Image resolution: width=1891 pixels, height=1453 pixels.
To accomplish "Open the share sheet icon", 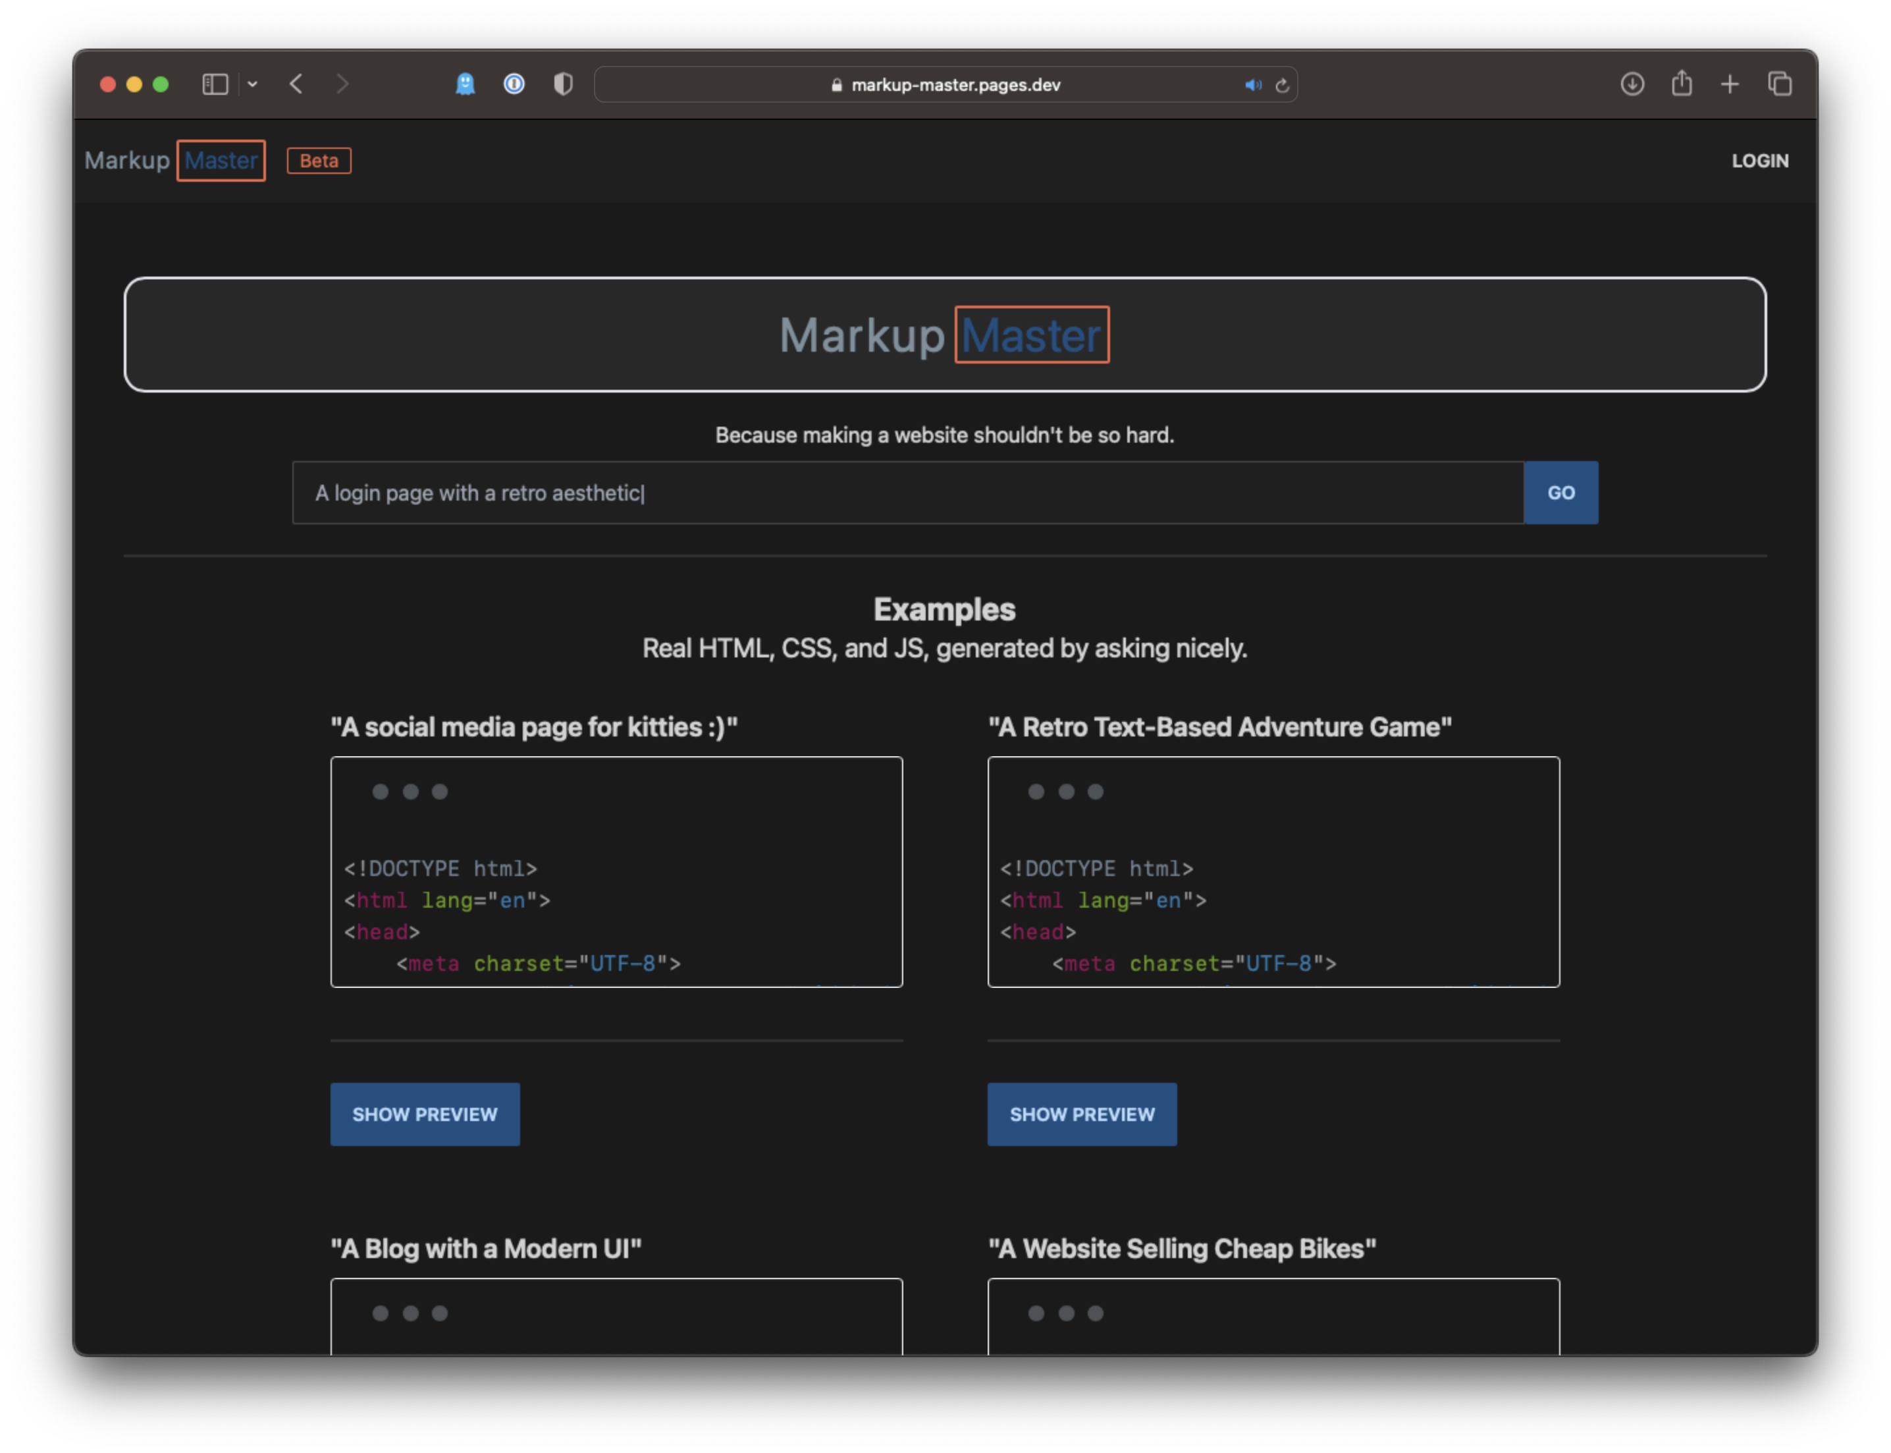I will (1682, 83).
